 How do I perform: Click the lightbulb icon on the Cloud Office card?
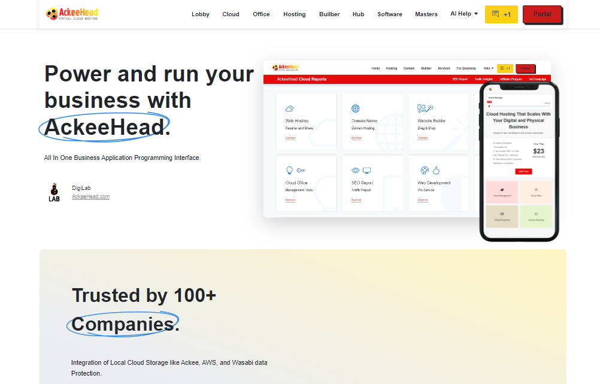coord(290,170)
